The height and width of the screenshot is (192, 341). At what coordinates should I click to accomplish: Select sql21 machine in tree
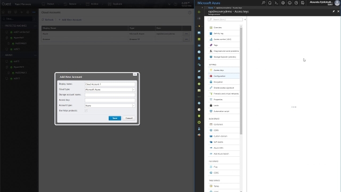17,49
